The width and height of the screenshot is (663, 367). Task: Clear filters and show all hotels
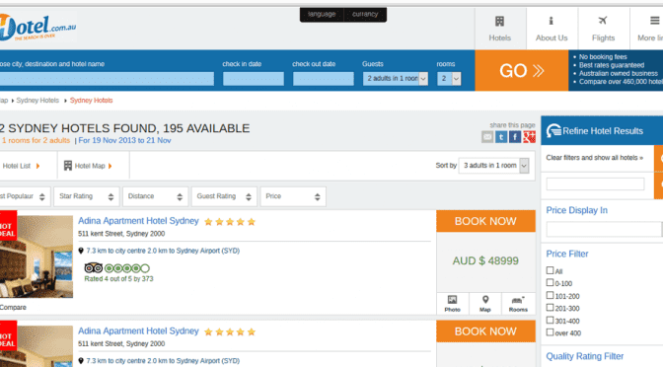click(595, 158)
